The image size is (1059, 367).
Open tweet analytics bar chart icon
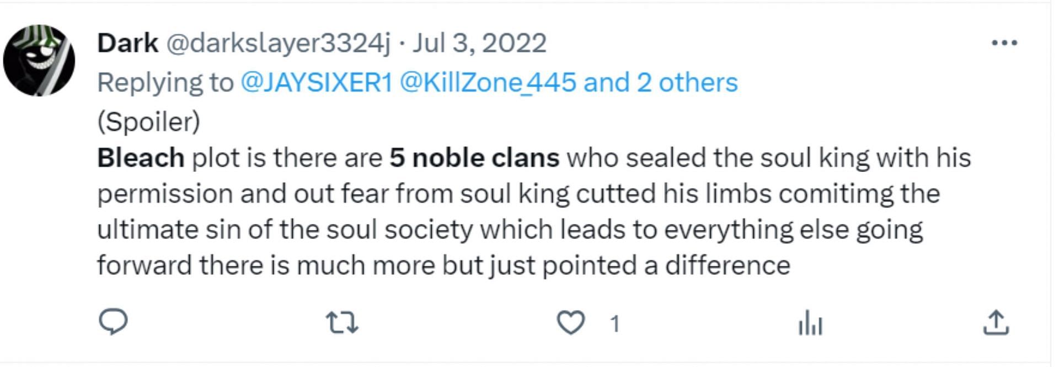click(810, 323)
